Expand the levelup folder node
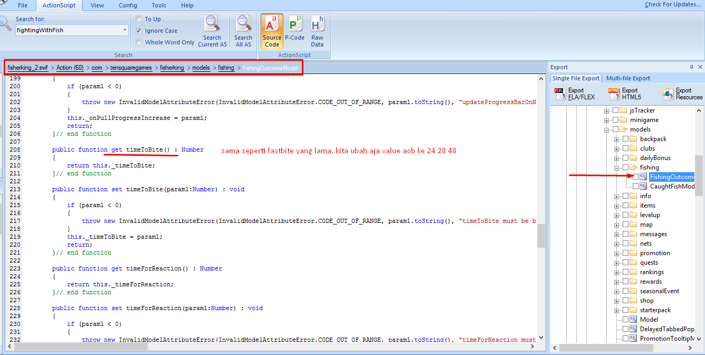The height and width of the screenshot is (355, 705). point(617,215)
